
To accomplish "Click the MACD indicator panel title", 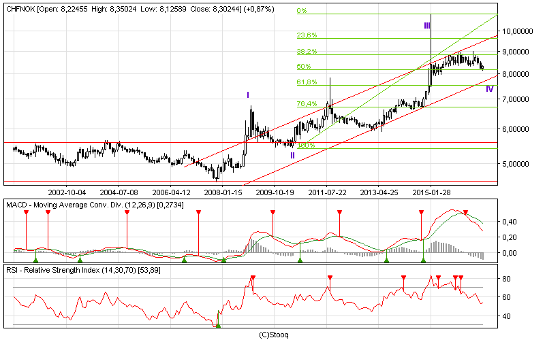I will (x=95, y=205).
